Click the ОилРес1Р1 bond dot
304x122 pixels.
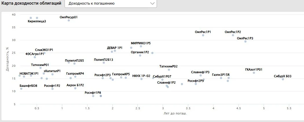[x=203, y=35]
